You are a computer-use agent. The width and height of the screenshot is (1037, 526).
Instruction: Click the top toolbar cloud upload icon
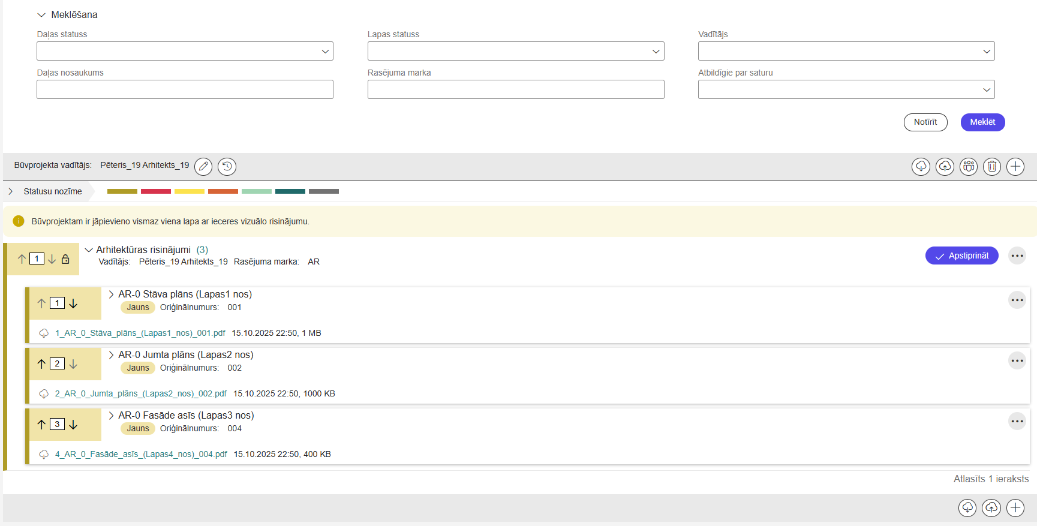[x=945, y=166]
